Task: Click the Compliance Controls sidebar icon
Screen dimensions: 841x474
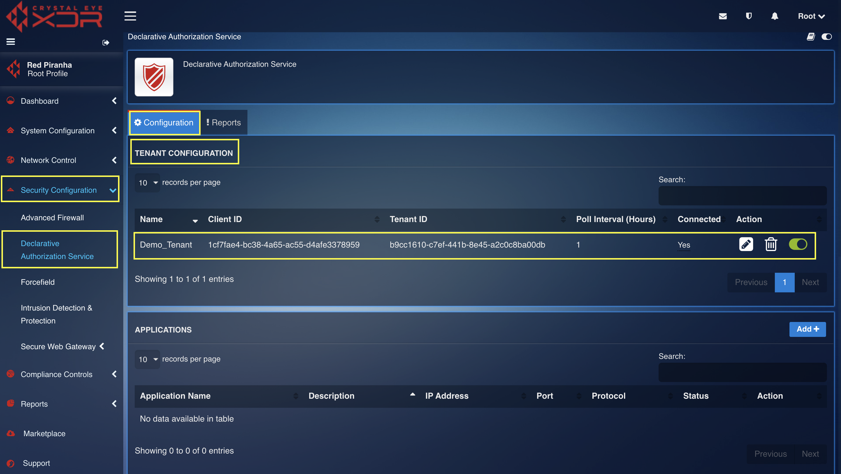Action: (11, 374)
